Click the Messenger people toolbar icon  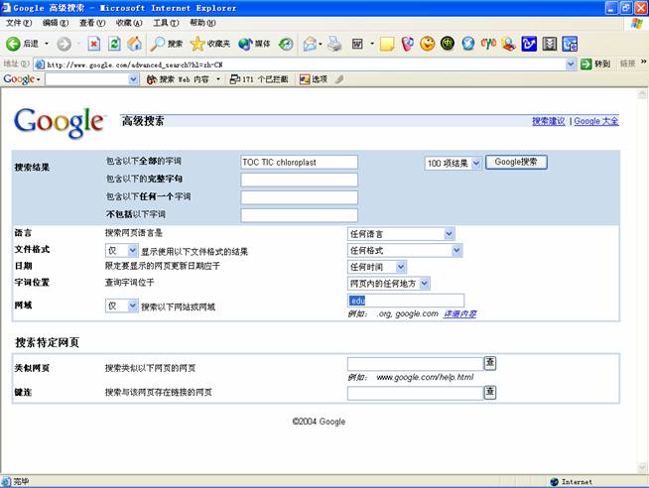[x=509, y=44]
